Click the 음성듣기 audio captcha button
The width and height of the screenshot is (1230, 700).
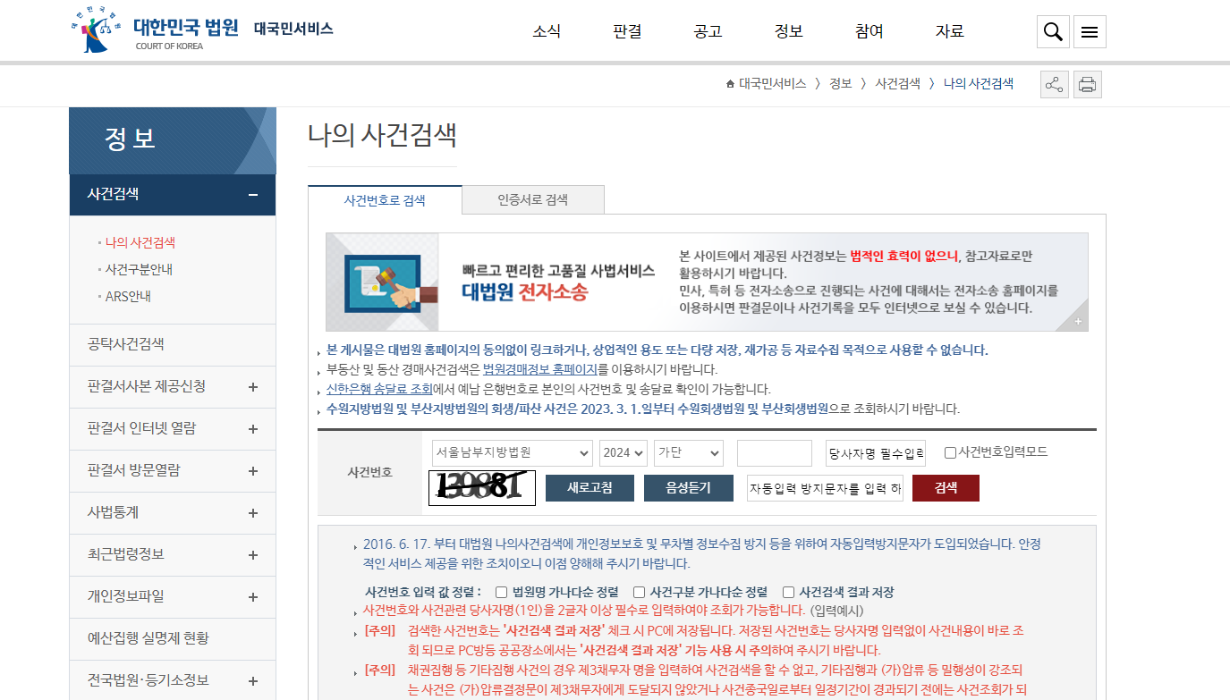[x=688, y=488]
